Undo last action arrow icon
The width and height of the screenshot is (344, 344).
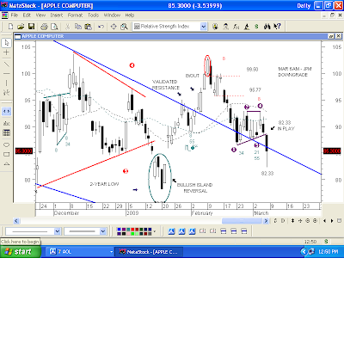[x=101, y=27]
